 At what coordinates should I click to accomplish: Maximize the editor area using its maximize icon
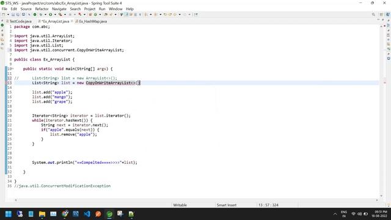(382, 20)
